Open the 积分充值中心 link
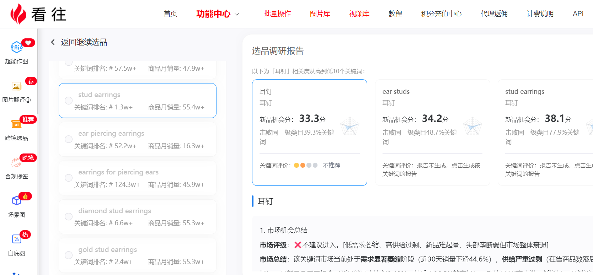This screenshot has height=275, width=593. click(x=441, y=14)
